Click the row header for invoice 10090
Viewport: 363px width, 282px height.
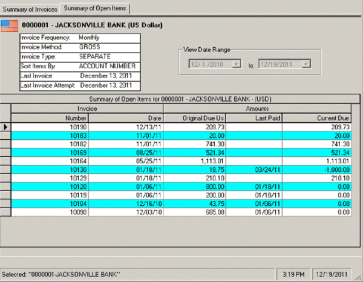click(x=5, y=212)
